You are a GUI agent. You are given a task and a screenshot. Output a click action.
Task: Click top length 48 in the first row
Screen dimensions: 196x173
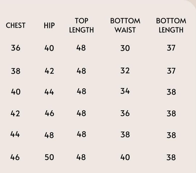click(81, 48)
